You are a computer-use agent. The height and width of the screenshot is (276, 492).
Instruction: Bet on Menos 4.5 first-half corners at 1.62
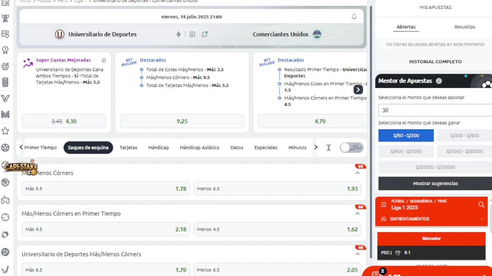pos(277,229)
